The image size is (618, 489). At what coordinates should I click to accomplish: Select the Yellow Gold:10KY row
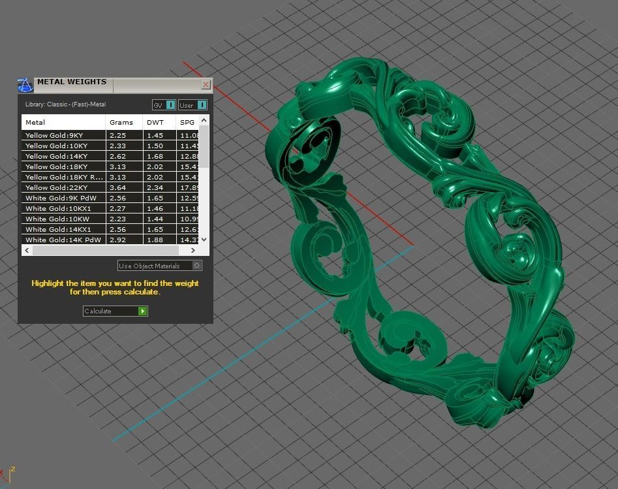[110, 146]
